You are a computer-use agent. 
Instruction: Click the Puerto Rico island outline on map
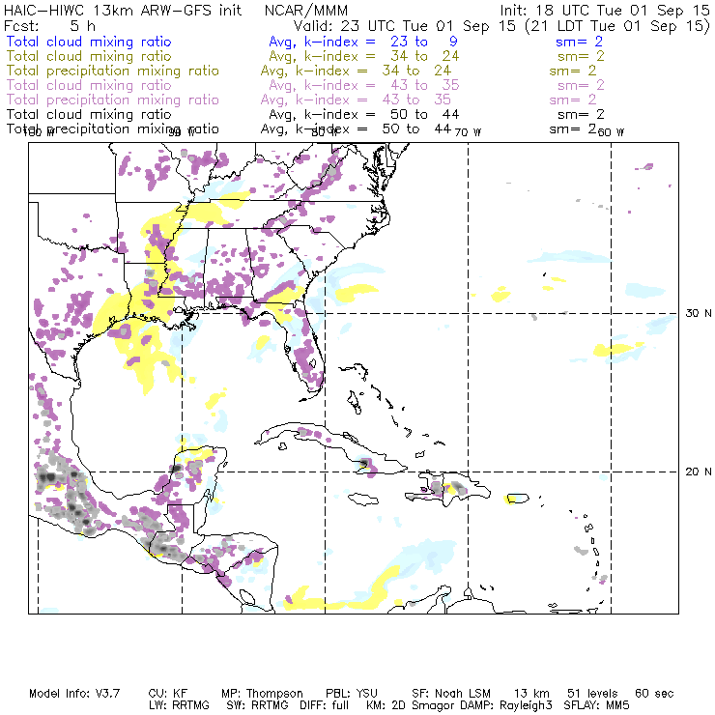[518, 498]
